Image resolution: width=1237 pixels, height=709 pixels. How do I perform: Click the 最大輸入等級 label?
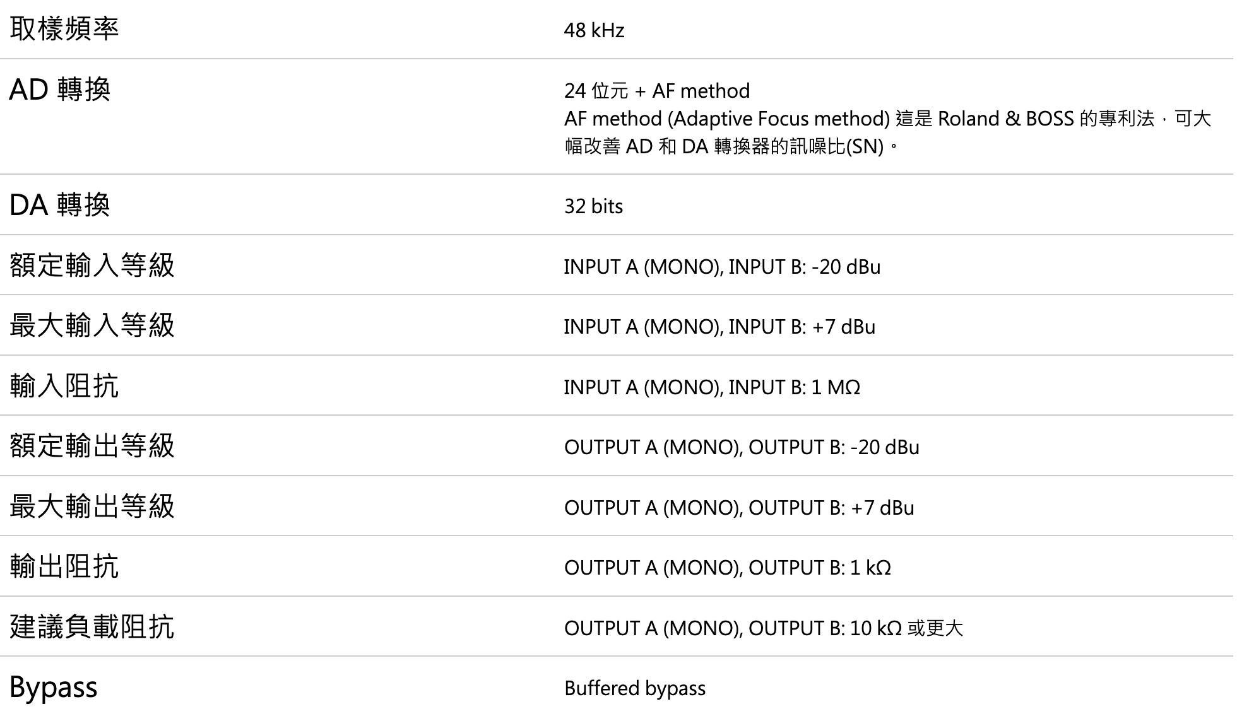(x=92, y=325)
